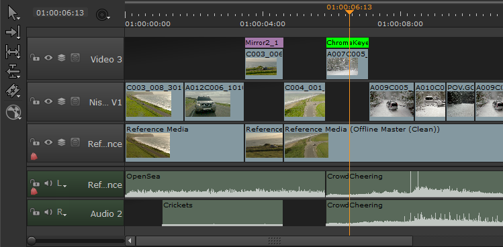Open the left channel L dropdown
This screenshot has height=247, width=503.
pos(62,183)
